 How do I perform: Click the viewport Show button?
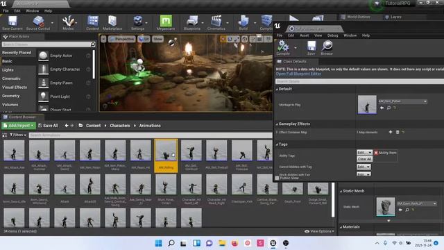click(158, 39)
